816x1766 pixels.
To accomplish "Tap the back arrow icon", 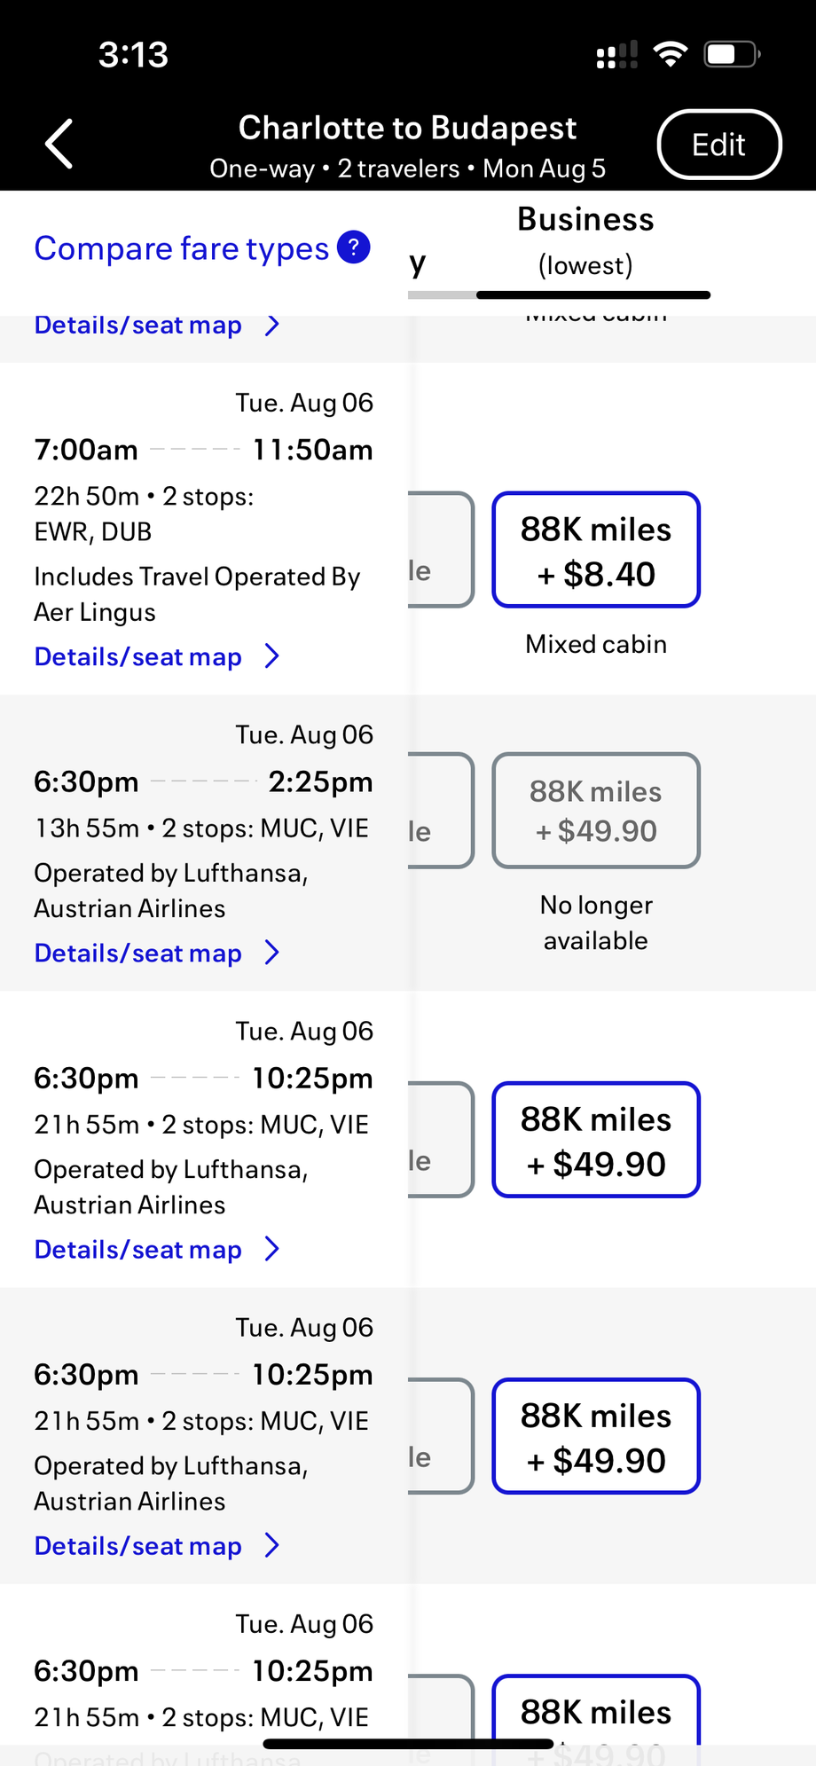I will [59, 144].
